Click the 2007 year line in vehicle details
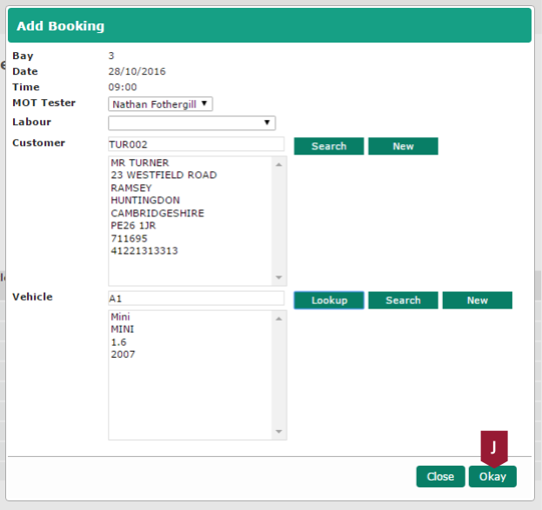The height and width of the screenshot is (510, 542). click(x=123, y=354)
